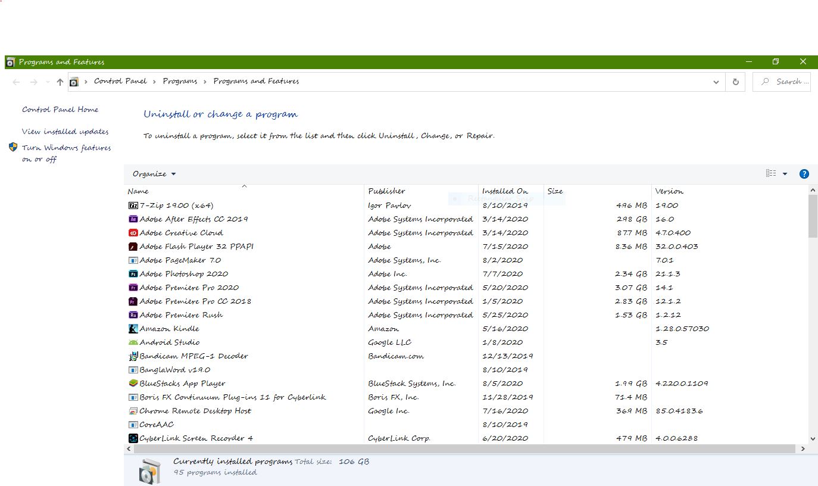
Task: Click the Search Programs and Features box
Action: pyautogui.click(x=782, y=82)
